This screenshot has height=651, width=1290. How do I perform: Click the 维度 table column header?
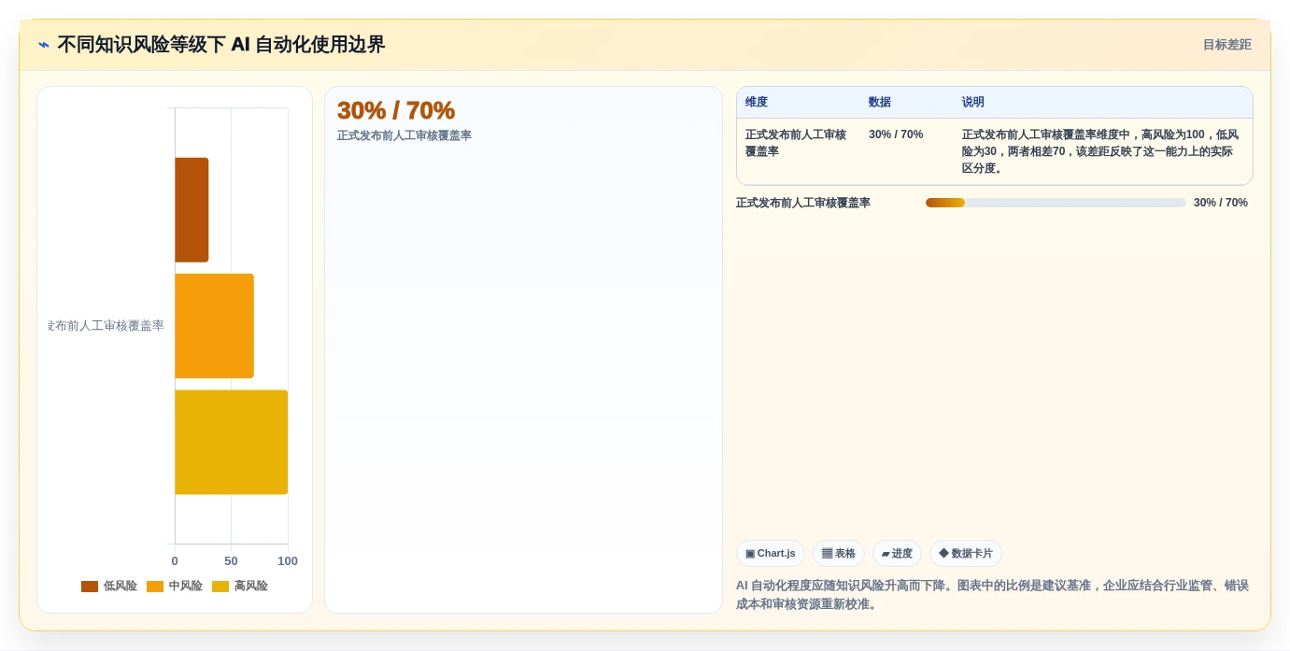pos(757,102)
